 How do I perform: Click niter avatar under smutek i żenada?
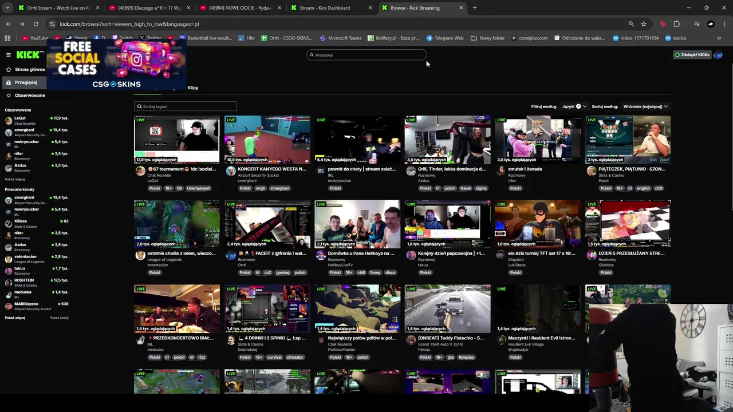(501, 171)
